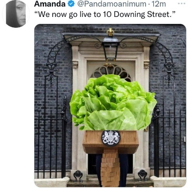Viewport: 188px width, 188px height.
Task: Click the semicircular fanlight window above door
Action: (111, 71)
